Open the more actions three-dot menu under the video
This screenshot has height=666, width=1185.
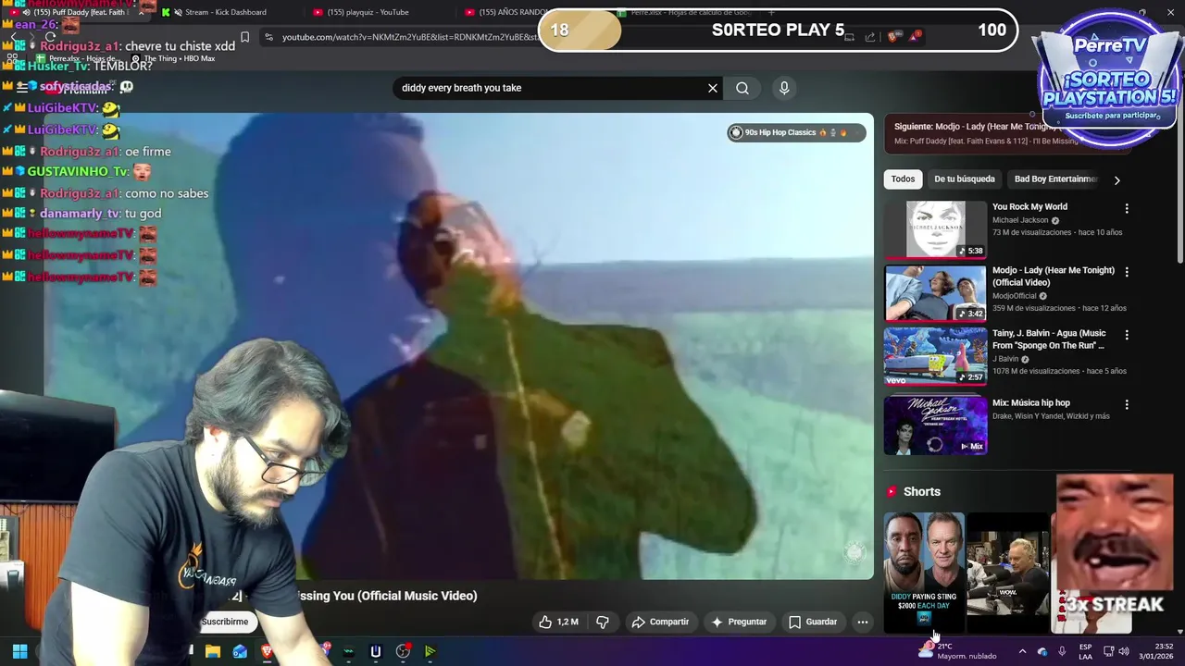pyautogui.click(x=863, y=622)
